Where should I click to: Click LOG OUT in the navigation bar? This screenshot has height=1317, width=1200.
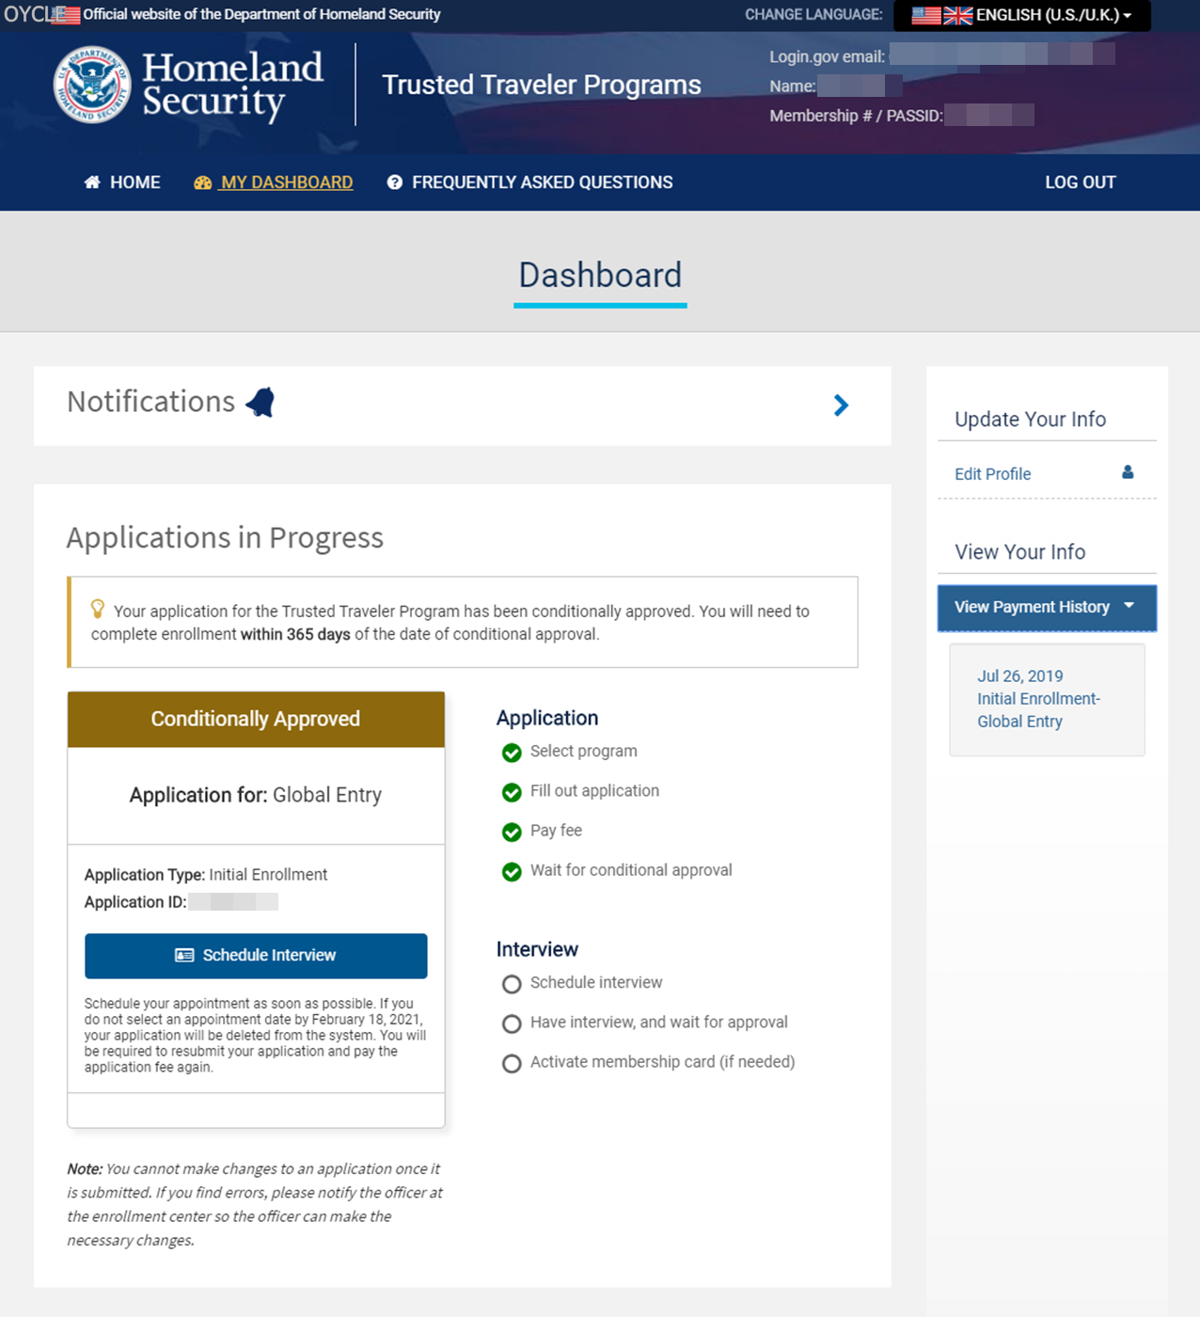click(1081, 182)
